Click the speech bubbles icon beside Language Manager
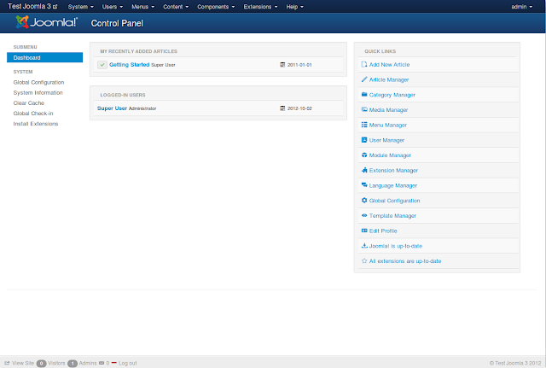This screenshot has width=546, height=368. [x=364, y=185]
